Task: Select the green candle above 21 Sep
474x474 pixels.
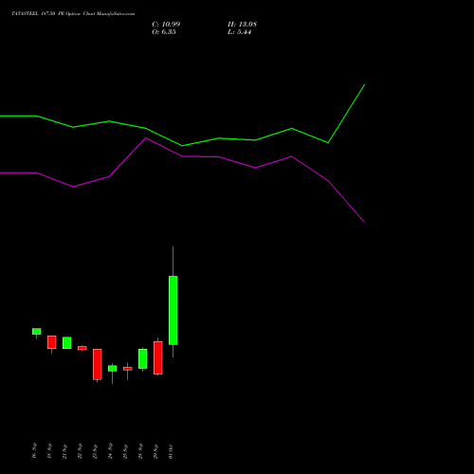Action: [x=67, y=343]
